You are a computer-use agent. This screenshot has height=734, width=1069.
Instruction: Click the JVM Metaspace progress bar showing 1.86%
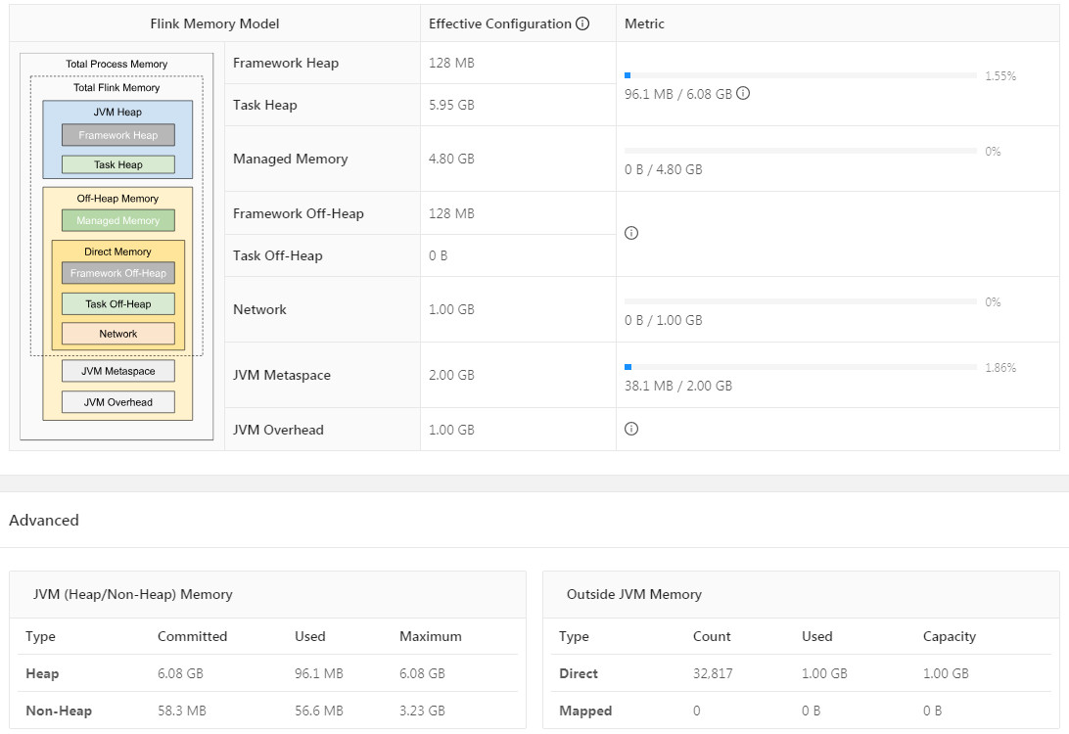click(801, 367)
